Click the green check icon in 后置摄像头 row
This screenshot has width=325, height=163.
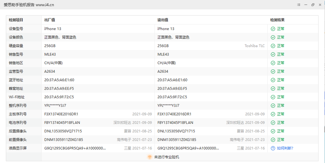point(273,131)
